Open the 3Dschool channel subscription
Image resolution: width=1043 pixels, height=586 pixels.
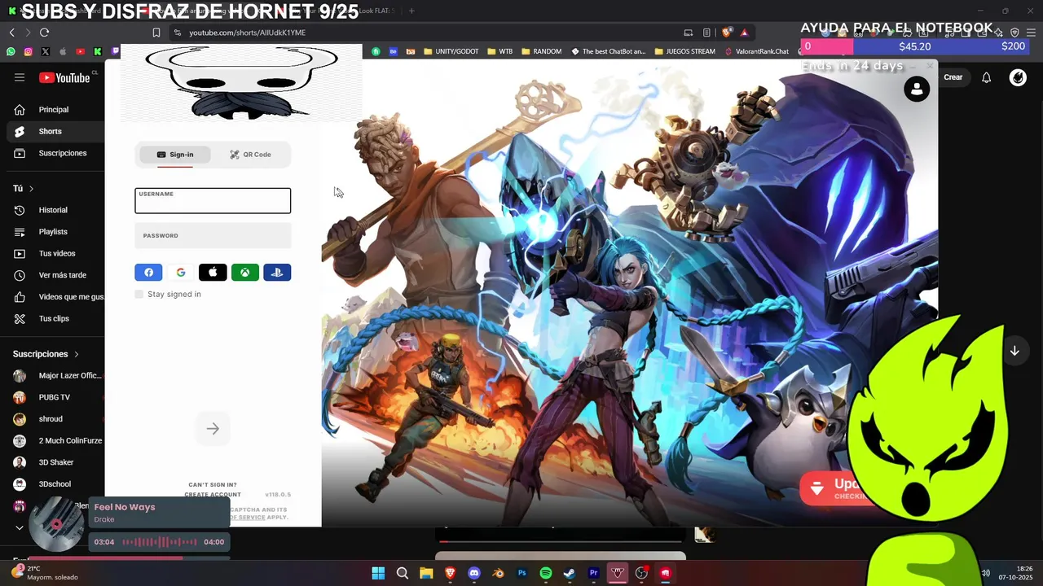[x=54, y=484]
